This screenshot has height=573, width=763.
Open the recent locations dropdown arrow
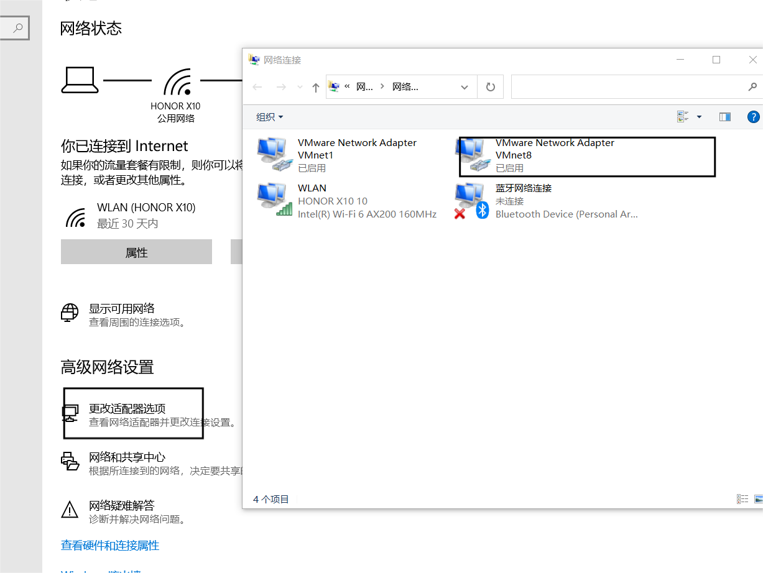pos(300,88)
